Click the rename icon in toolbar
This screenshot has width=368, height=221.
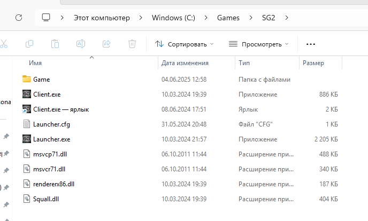81,44
